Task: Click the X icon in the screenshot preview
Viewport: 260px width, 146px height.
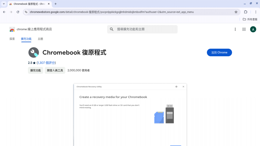Action: (x=183, y=87)
